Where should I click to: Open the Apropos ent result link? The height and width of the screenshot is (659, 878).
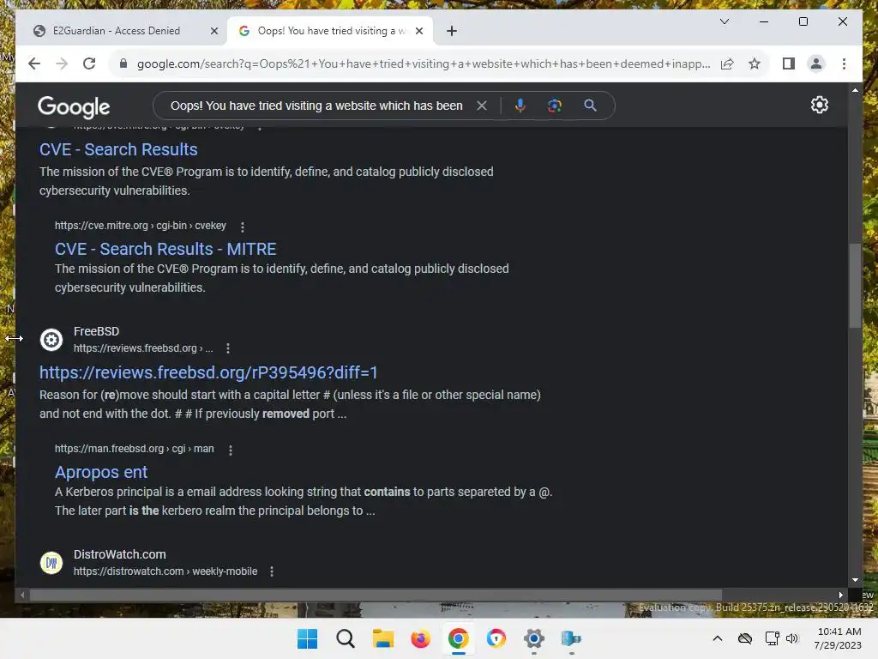click(x=101, y=473)
